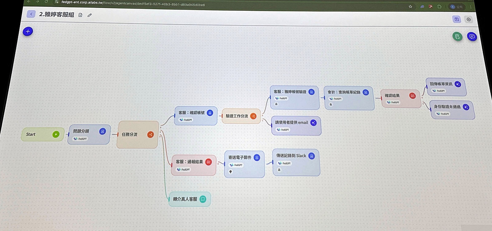Select the 轉介真人客服 node title

coord(185,199)
